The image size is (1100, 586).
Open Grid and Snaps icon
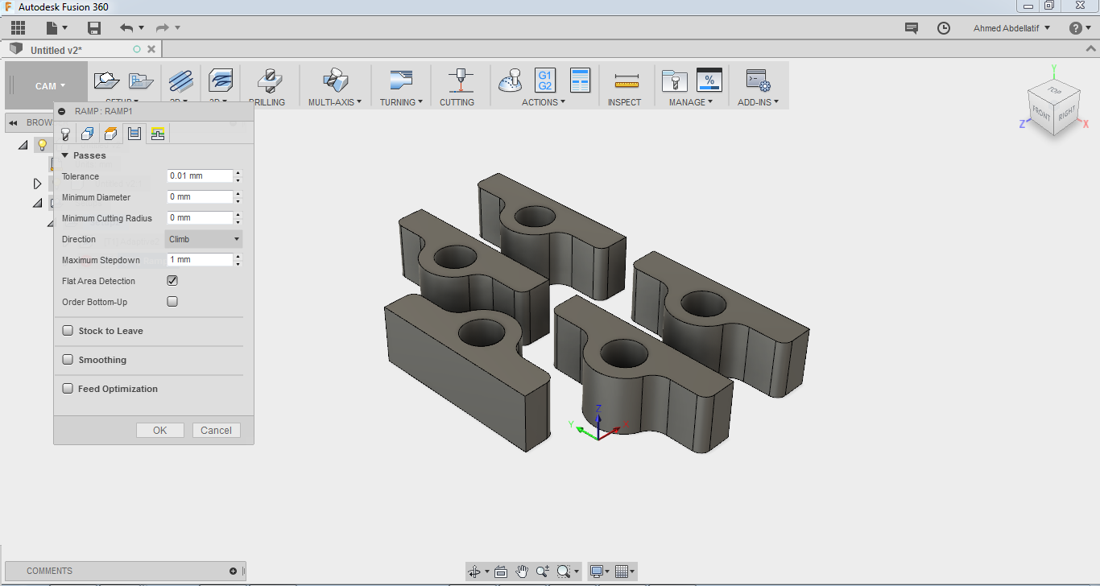tap(621, 572)
